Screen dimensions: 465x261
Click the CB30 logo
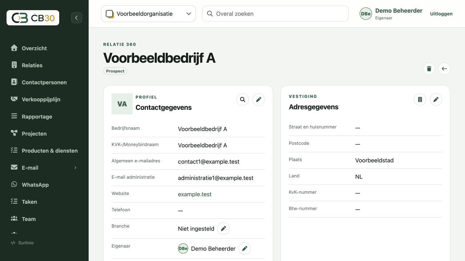point(33,18)
